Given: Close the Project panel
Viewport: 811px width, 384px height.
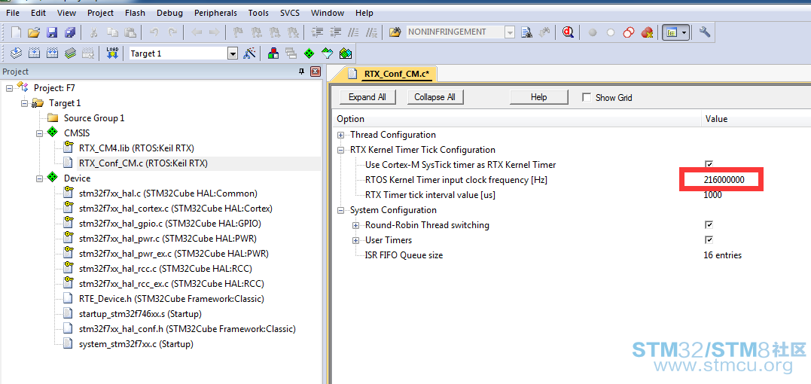Looking at the screenshot, I should coord(316,72).
